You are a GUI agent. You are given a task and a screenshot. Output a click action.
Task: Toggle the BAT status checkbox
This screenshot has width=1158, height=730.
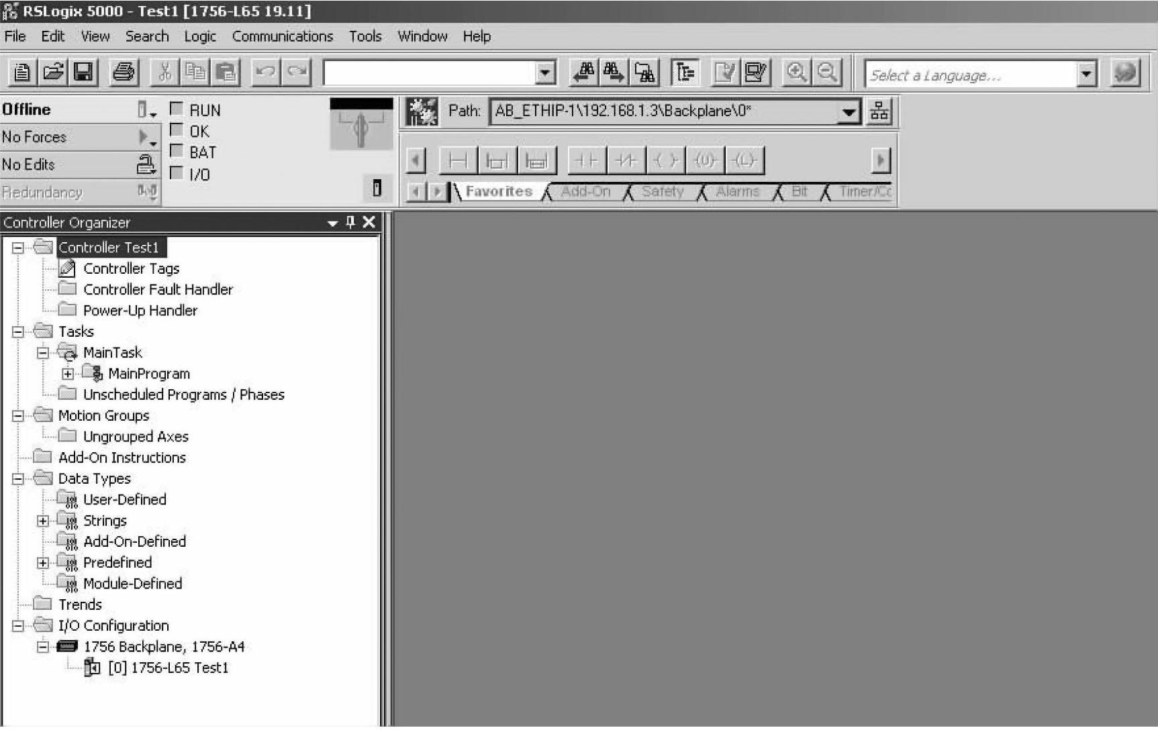click(177, 151)
